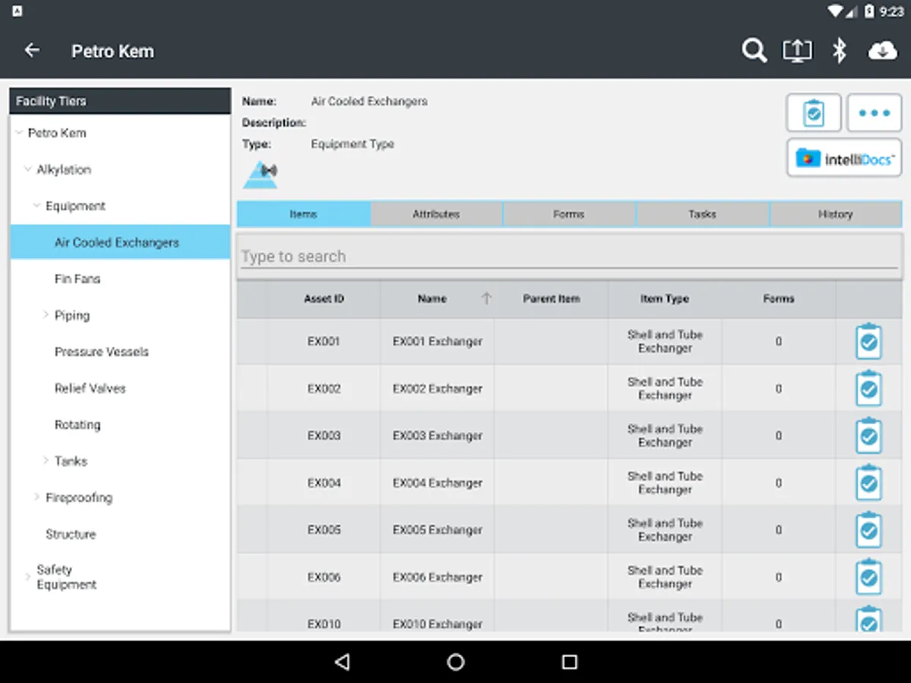Open the search magnifier in top bar
The height and width of the screenshot is (683, 911).
point(754,51)
